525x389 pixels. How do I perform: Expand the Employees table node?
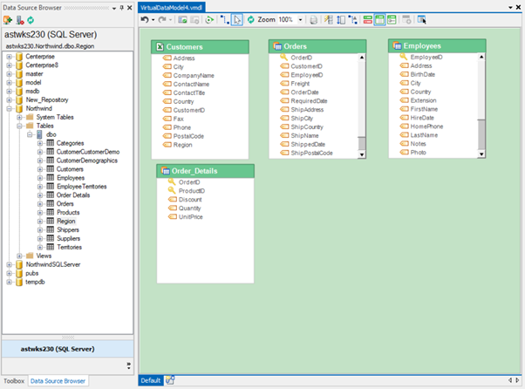click(x=40, y=178)
